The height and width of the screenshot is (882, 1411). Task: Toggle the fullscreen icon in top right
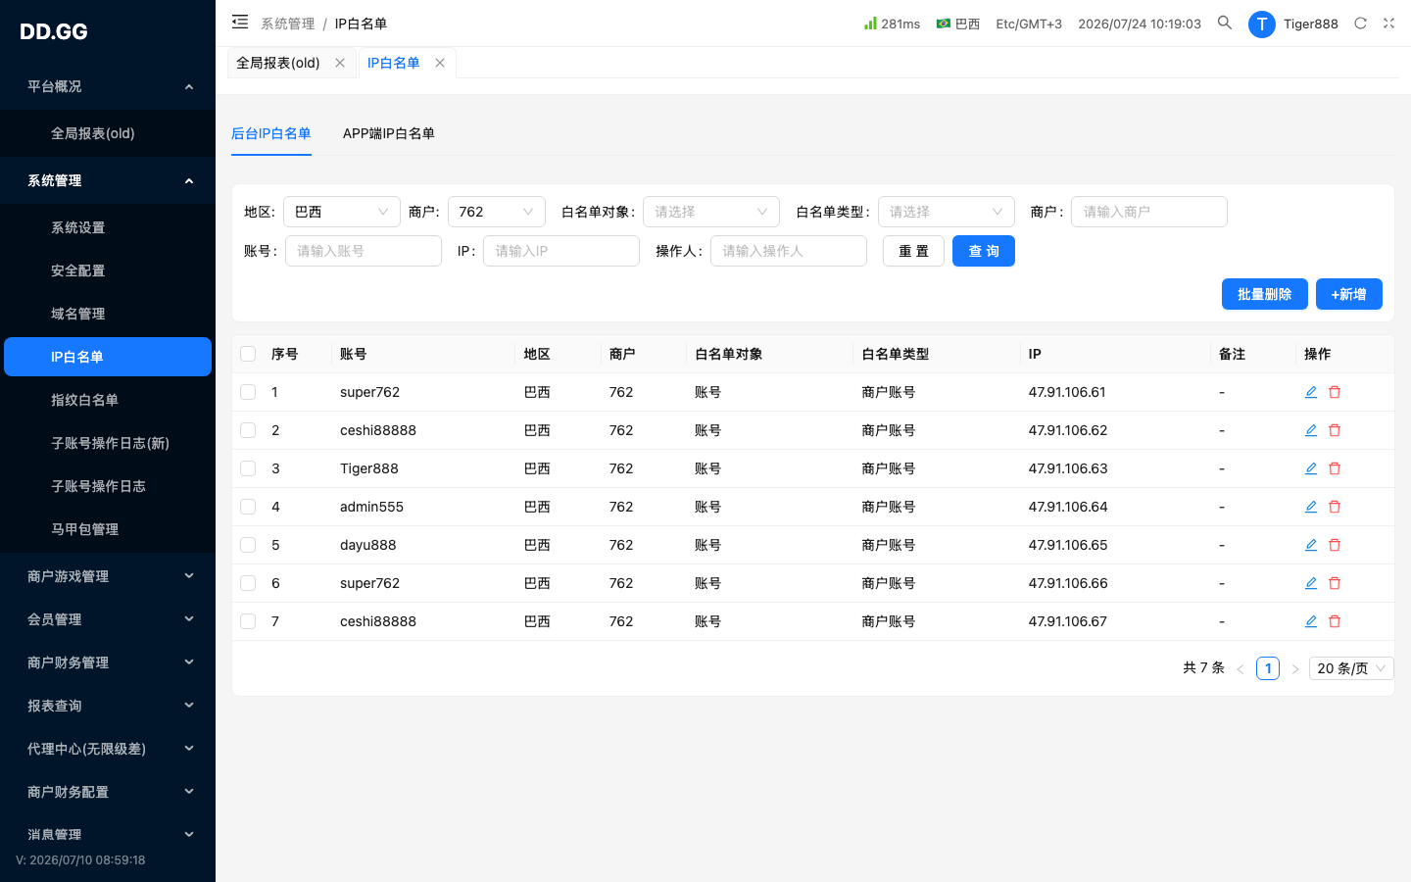tap(1388, 23)
